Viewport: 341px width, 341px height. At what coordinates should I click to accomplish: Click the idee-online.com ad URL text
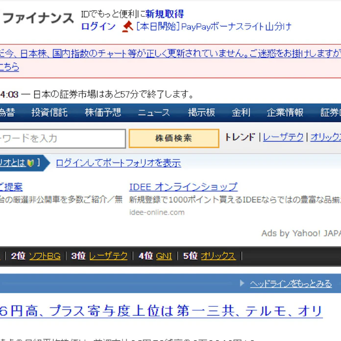pyautogui.click(x=157, y=212)
